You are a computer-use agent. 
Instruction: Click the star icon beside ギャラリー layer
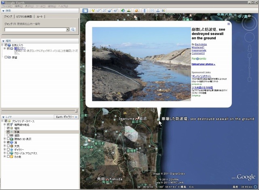click(12, 149)
